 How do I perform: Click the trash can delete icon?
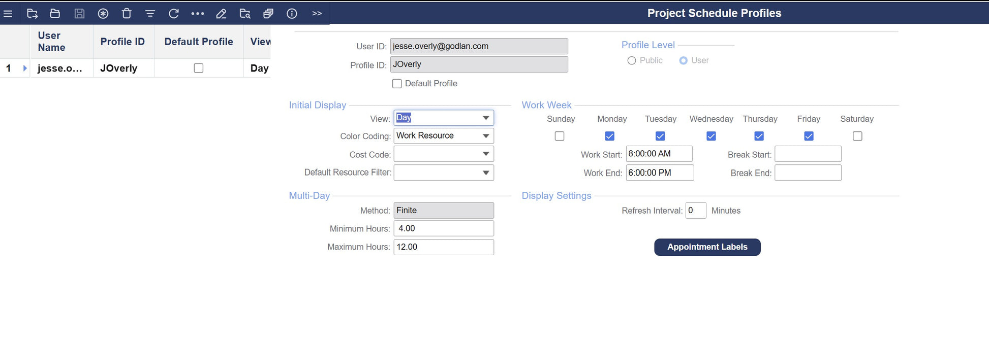127,14
